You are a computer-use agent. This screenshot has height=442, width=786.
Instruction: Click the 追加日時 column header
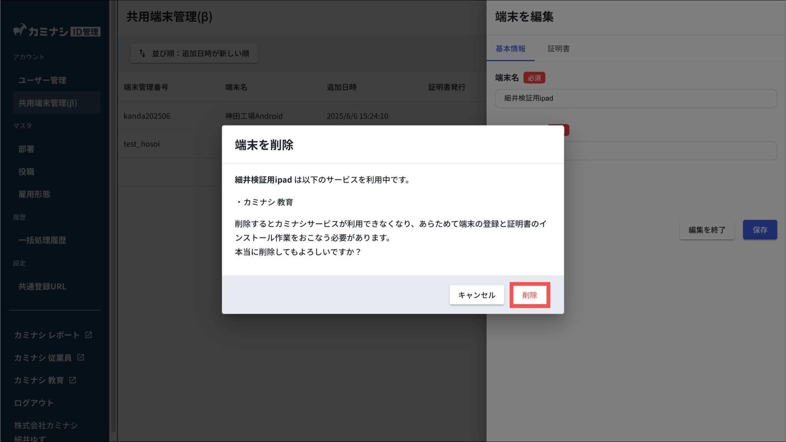point(342,87)
